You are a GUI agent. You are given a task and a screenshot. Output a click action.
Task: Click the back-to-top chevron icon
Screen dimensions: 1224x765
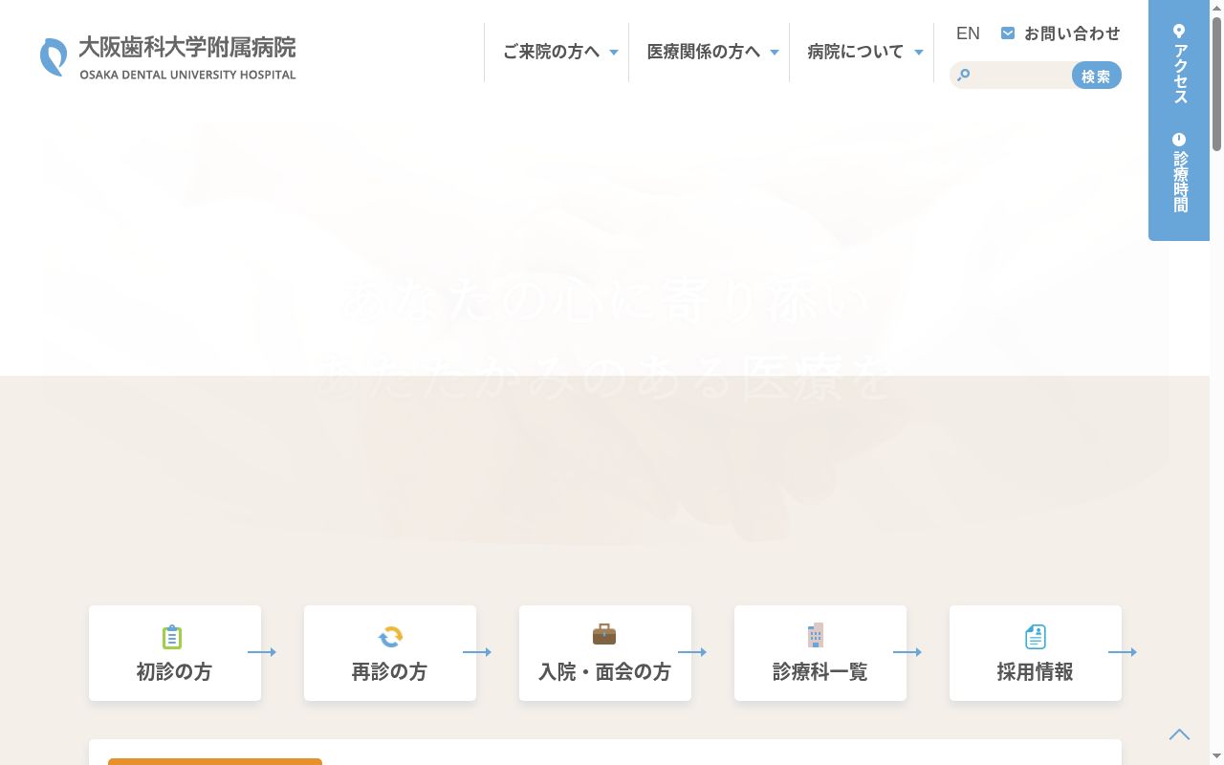(x=1180, y=734)
